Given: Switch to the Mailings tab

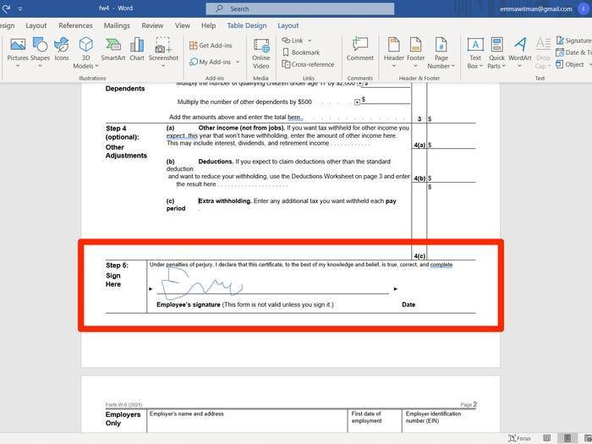Looking at the screenshot, I should 117,25.
